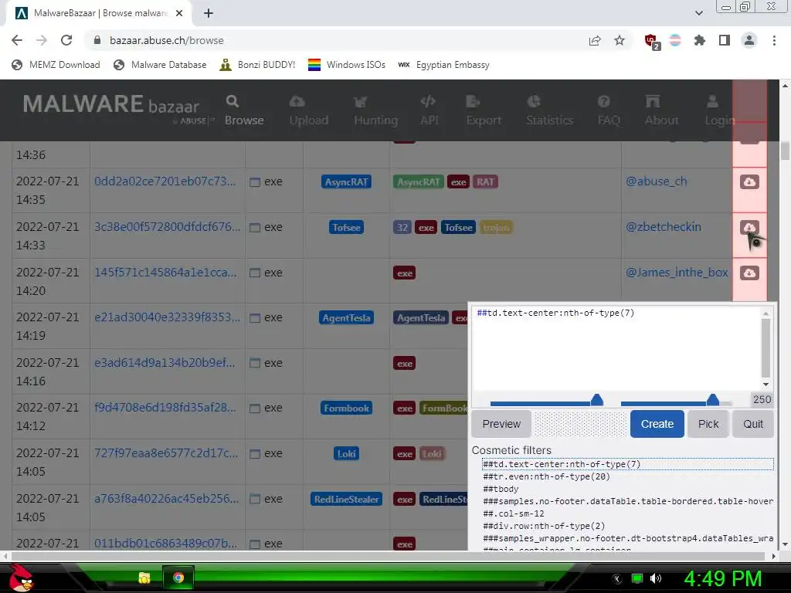
Task: Open hash 727f97eaa8e6577c2d17c...
Action: click(166, 452)
